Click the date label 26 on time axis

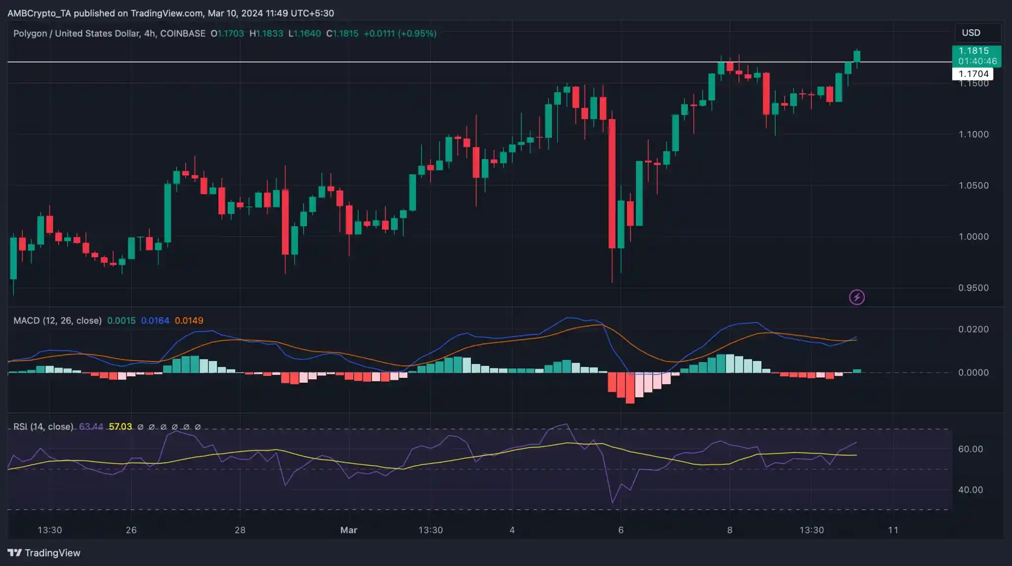tap(131, 530)
